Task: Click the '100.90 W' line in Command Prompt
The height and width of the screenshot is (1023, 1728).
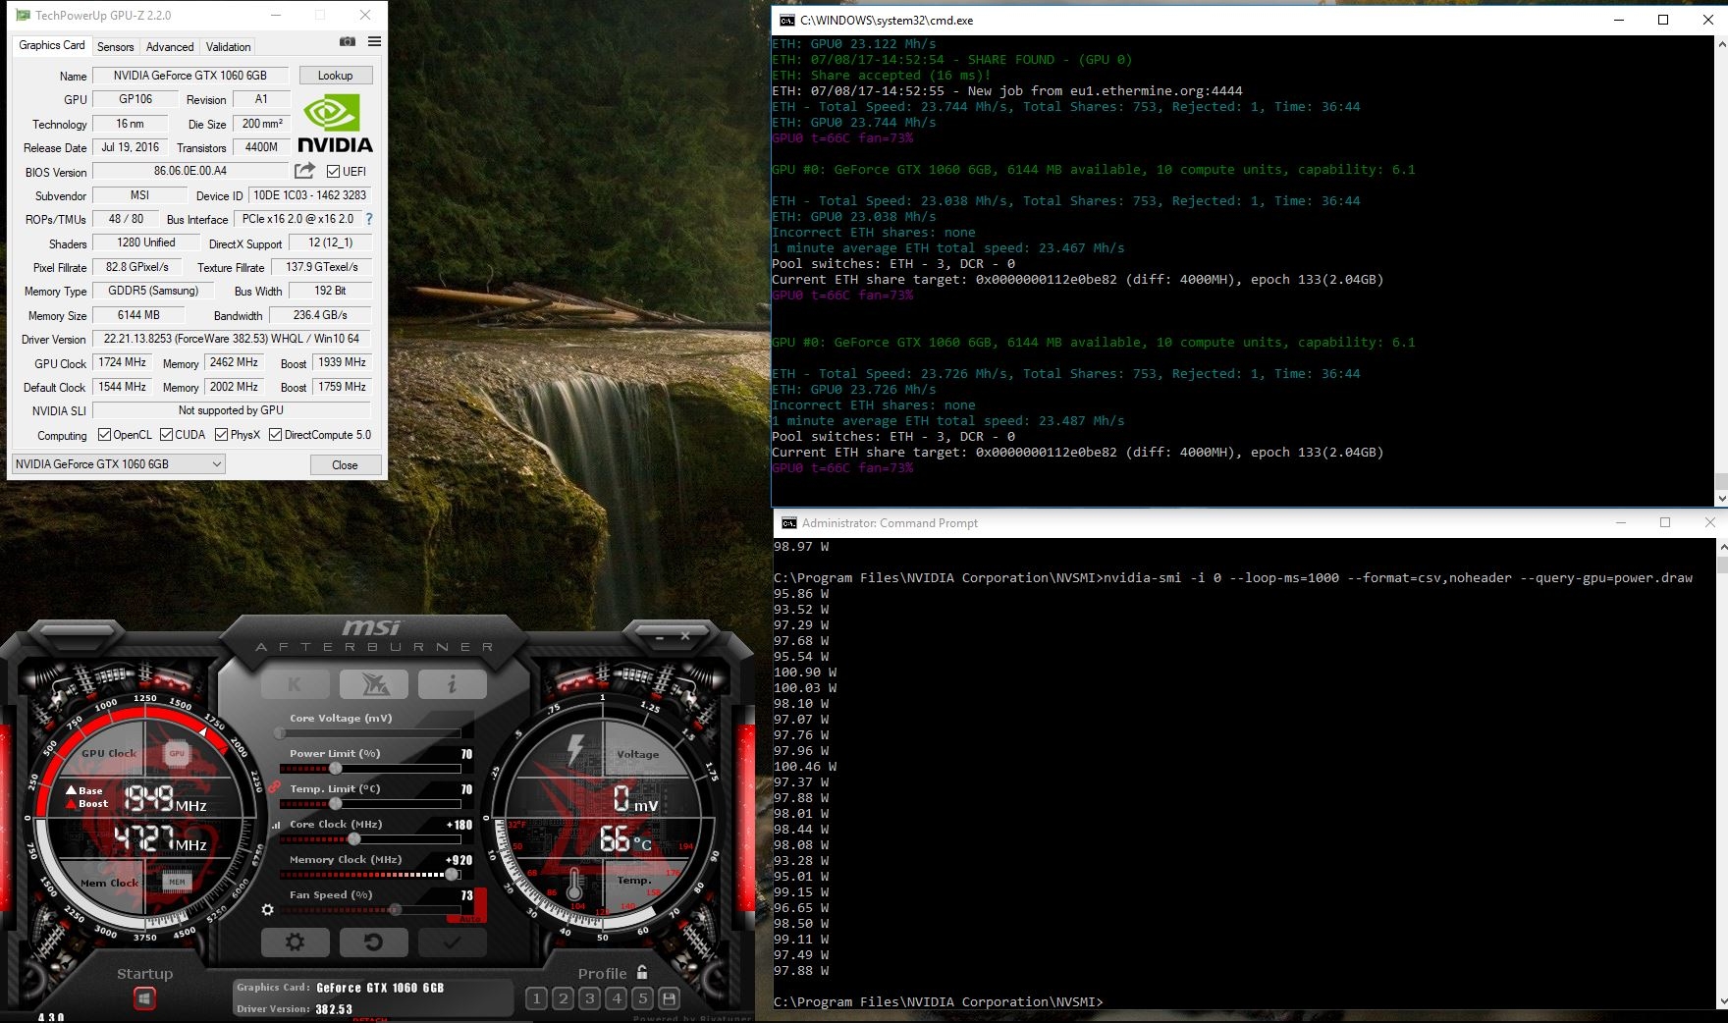Action: (x=804, y=672)
